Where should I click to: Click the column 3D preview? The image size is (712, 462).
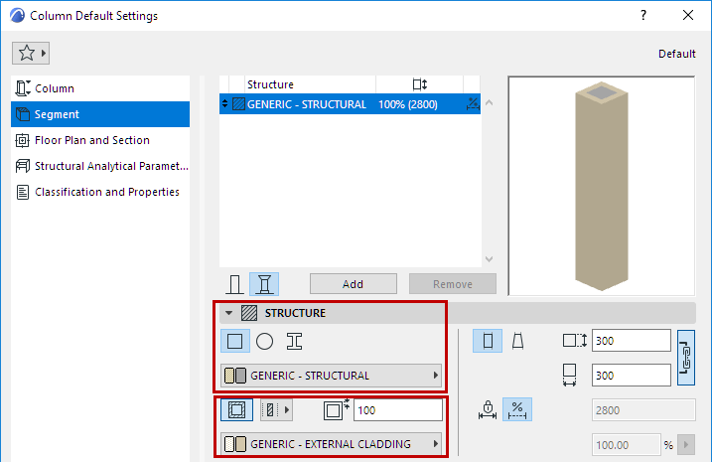point(602,186)
